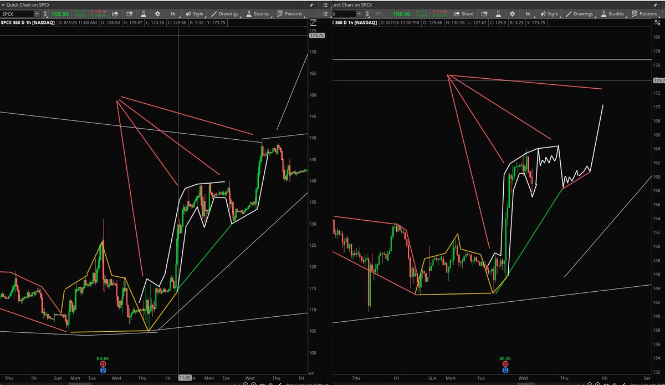This screenshot has width=665, height=385.
Task: Click blue event icon under right chart
Action: tap(505, 370)
